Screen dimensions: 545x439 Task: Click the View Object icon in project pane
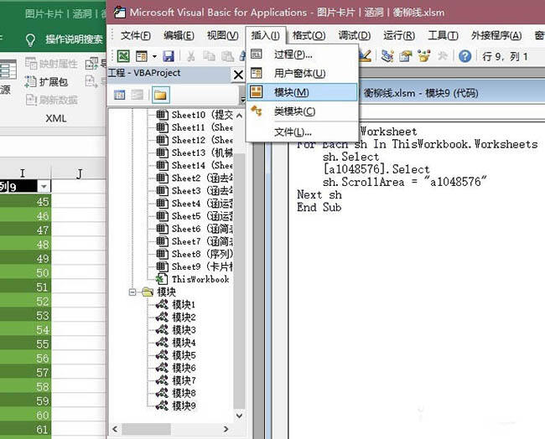click(x=137, y=95)
